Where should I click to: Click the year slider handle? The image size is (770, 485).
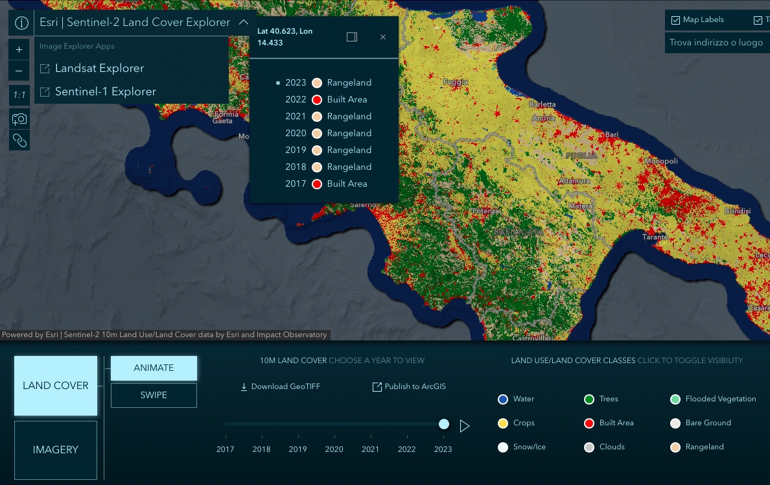pyautogui.click(x=443, y=424)
